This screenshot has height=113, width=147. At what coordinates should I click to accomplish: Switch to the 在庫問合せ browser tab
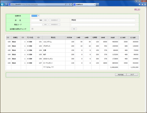[84, 4]
